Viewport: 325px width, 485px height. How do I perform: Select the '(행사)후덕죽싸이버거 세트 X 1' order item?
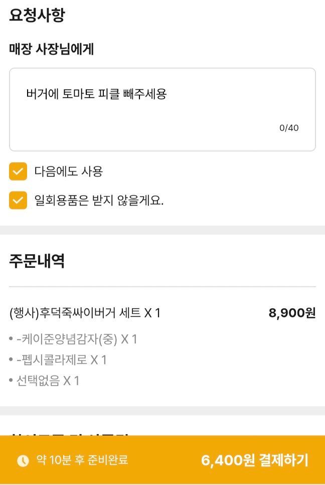click(x=85, y=313)
